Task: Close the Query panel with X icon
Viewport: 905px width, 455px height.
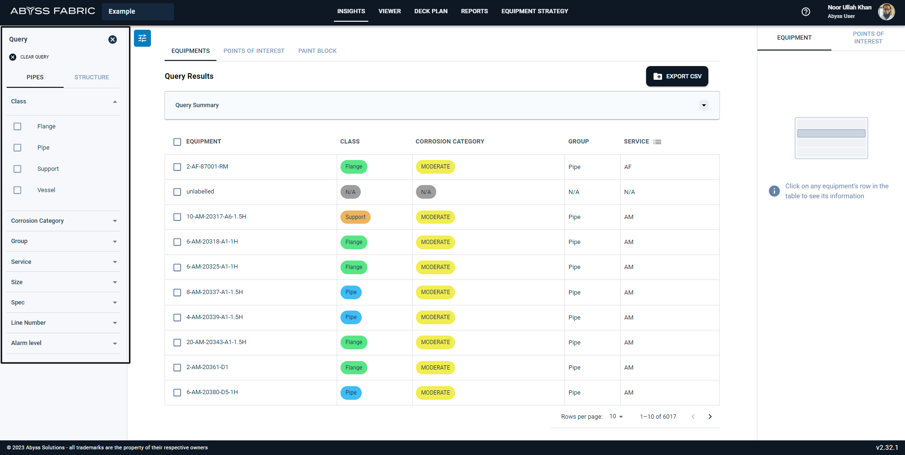Action: (x=113, y=40)
